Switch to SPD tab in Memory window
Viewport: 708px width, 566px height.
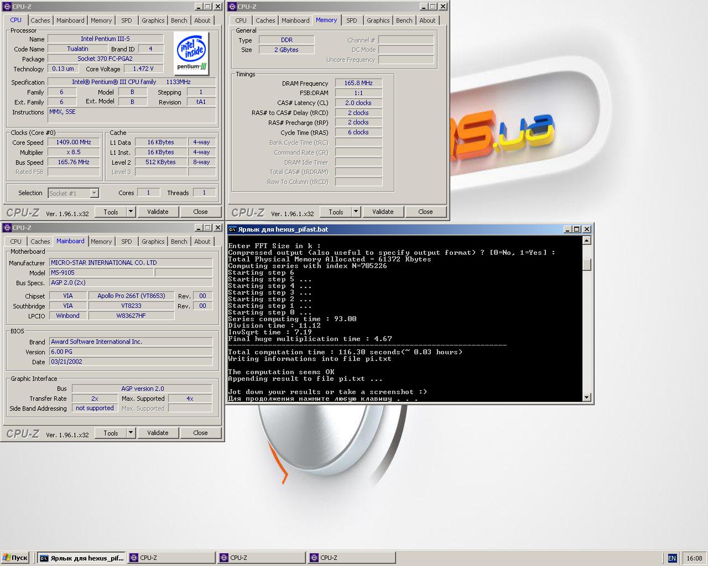352,20
